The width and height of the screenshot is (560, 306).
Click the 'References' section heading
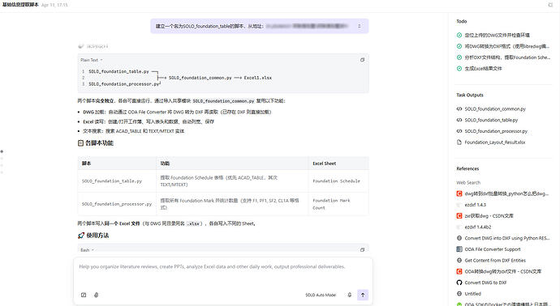click(467, 169)
